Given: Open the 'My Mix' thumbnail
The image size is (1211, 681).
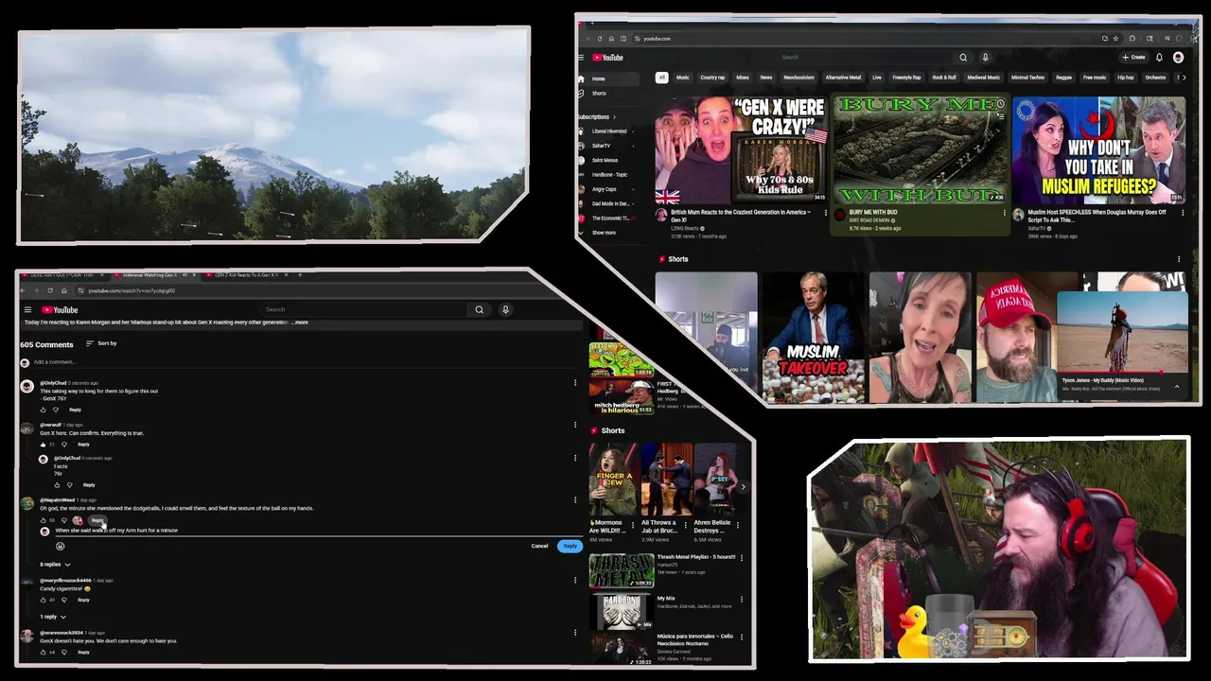Looking at the screenshot, I should [x=622, y=612].
